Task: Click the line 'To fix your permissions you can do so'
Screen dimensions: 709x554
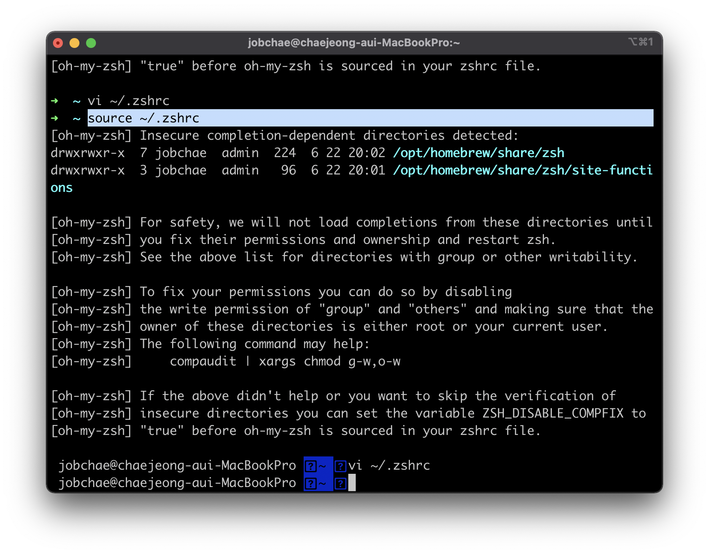Action: coord(281,292)
